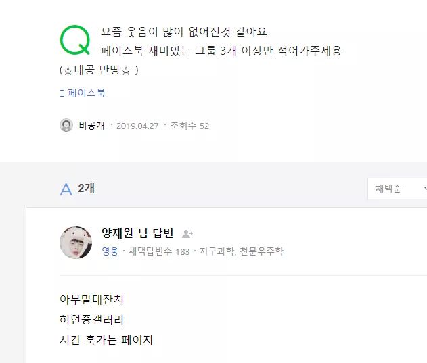Click the anonymous user avatar icon
This screenshot has width=427, height=363.
[x=66, y=126]
